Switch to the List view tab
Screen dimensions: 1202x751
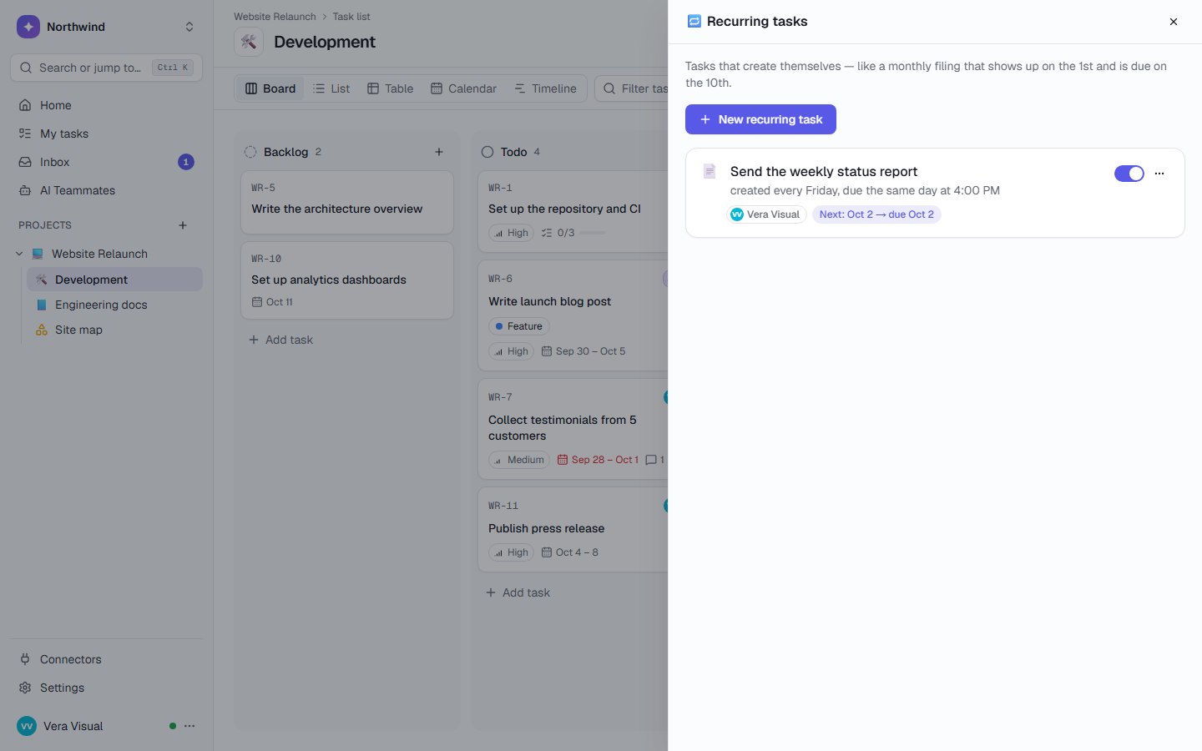[331, 88]
